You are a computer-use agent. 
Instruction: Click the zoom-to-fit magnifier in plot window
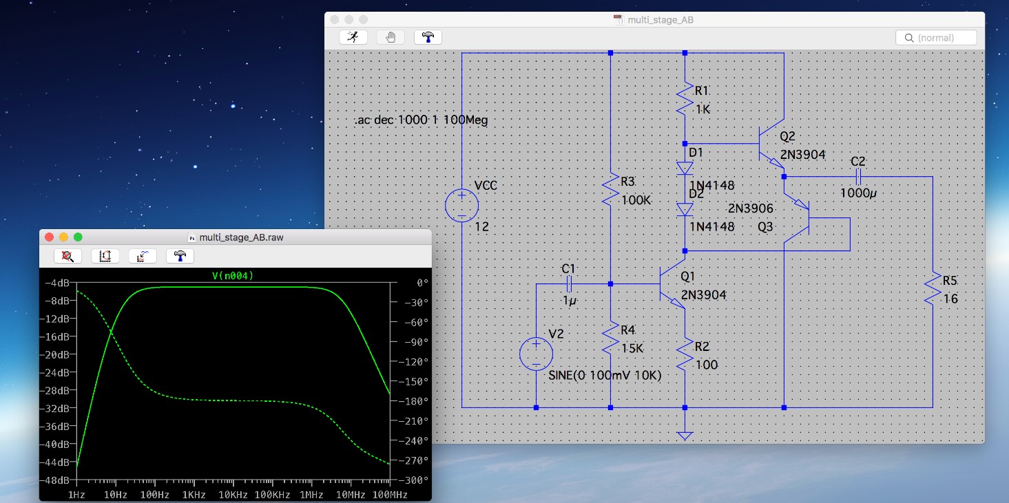point(68,256)
